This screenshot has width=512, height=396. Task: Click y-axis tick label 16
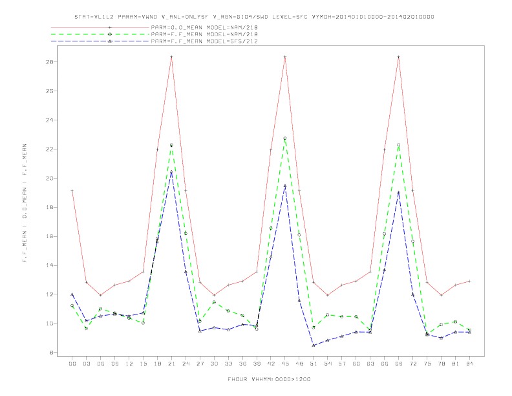(49, 237)
